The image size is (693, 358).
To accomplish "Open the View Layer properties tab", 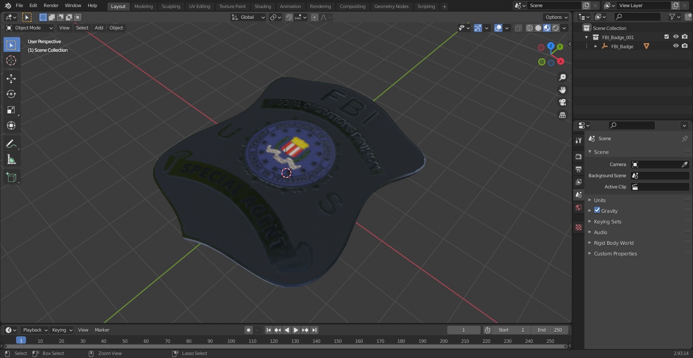I will click(578, 182).
